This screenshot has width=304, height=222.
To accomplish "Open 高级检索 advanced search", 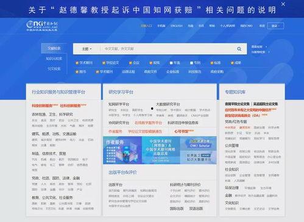I will pyautogui.click(x=257, y=47).
